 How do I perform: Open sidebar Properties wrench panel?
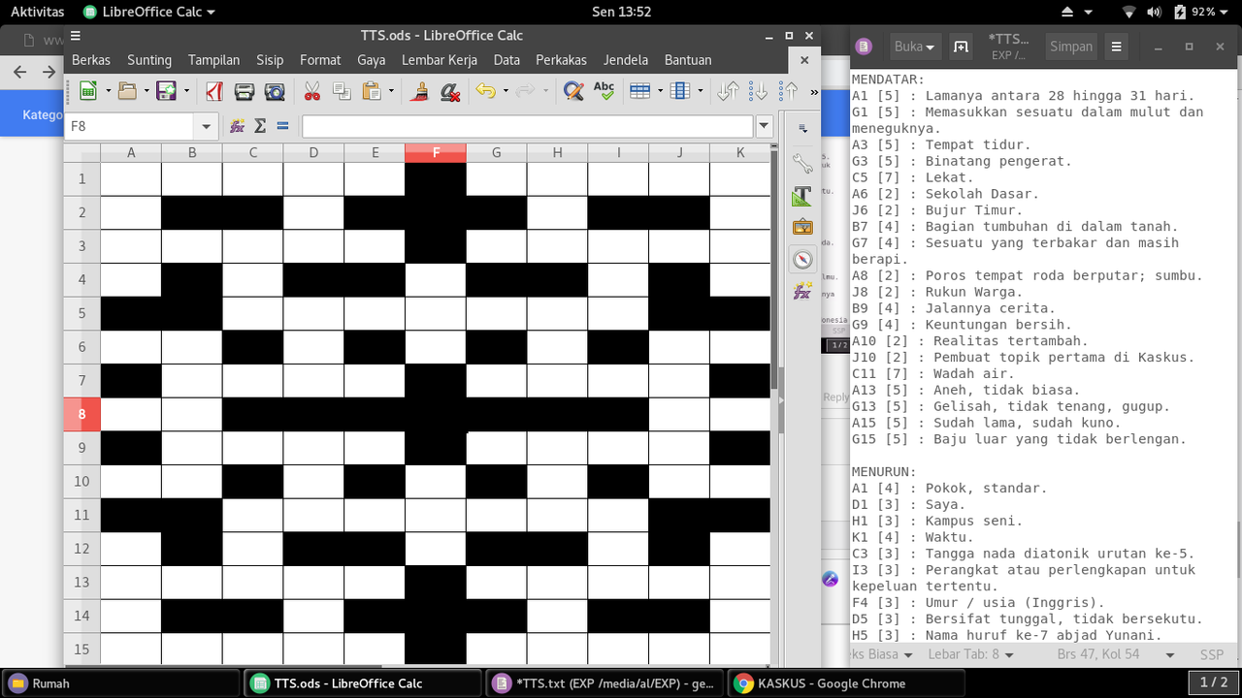[x=802, y=163]
